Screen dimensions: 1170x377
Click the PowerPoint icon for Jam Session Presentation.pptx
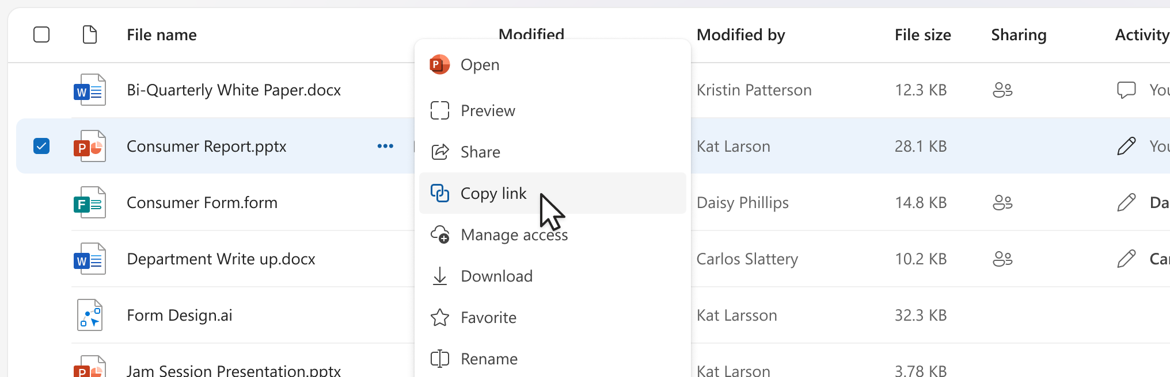(x=90, y=368)
